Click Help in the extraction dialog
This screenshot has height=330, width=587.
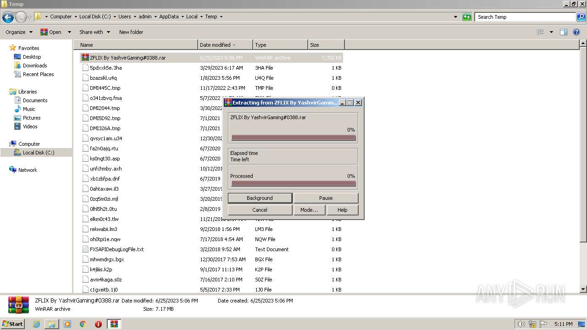pyautogui.click(x=342, y=210)
